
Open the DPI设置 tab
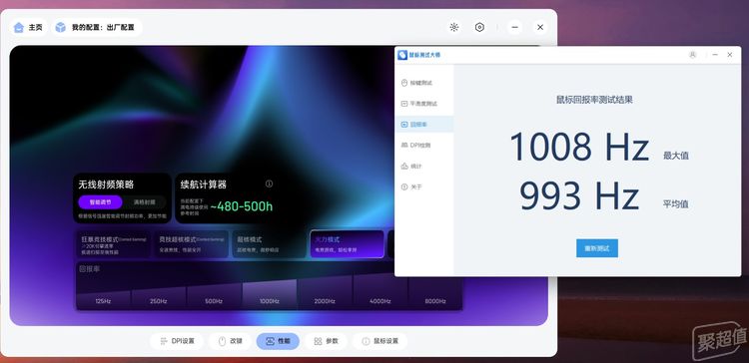pos(177,341)
